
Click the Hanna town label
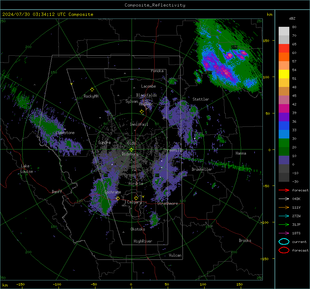tap(241, 153)
